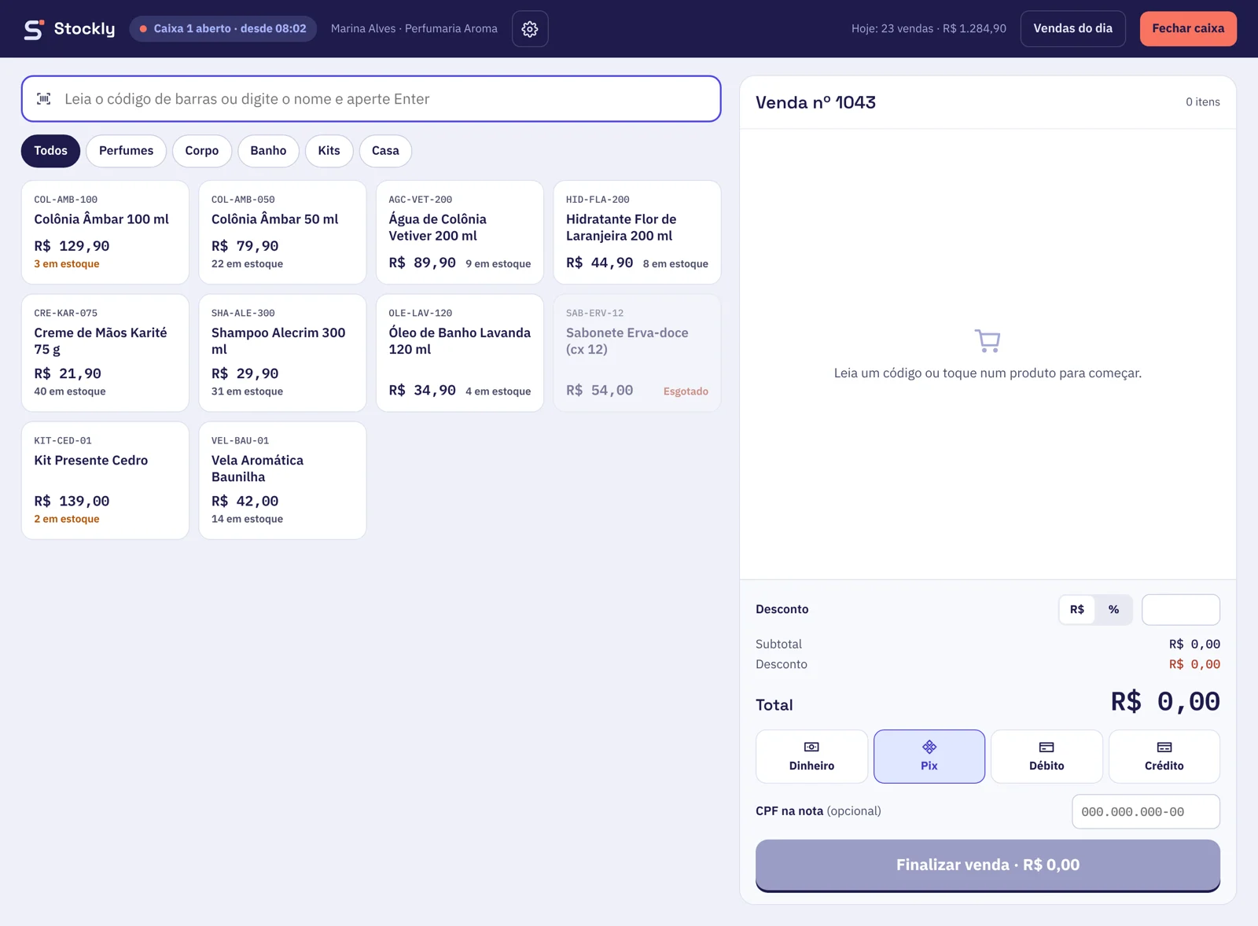Add Colônia Âmbar 50 ml to sale
The width and height of the screenshot is (1258, 926).
[282, 232]
